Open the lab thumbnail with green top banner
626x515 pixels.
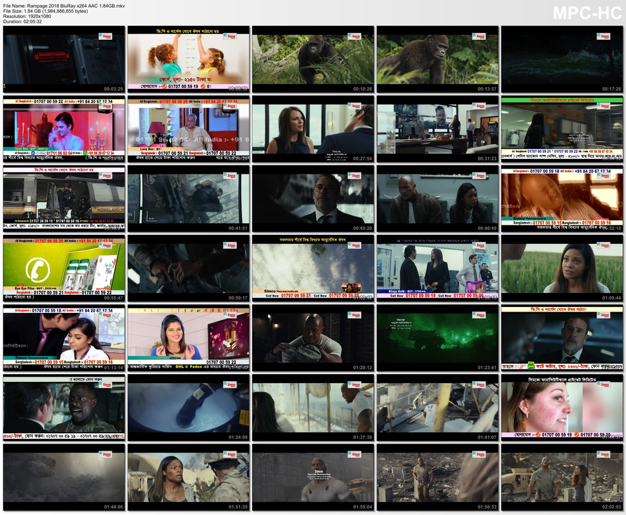tap(562, 129)
